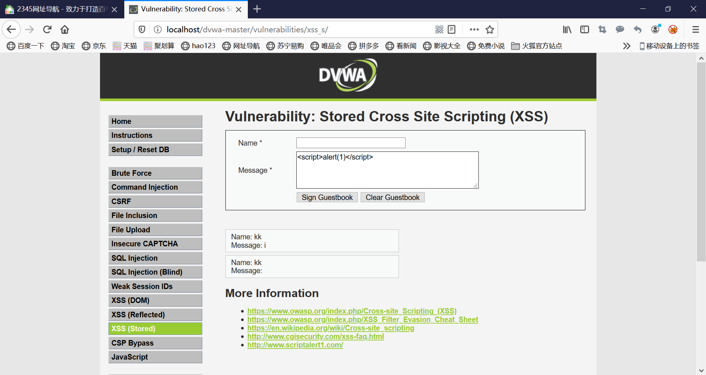
Task: Open 拼多多 bookmark
Action: [x=364, y=46]
